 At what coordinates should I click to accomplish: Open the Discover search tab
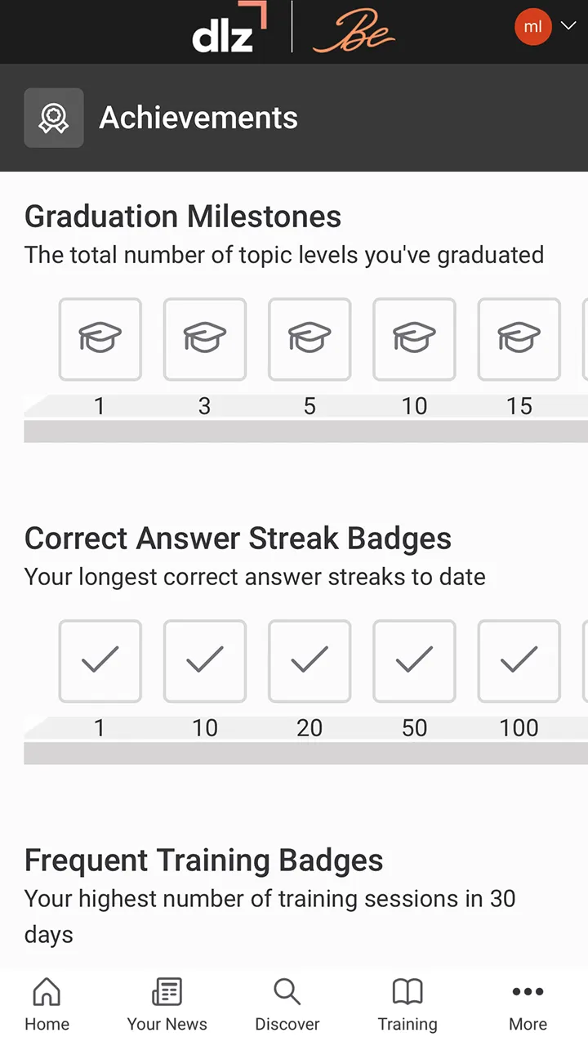pos(287,1007)
